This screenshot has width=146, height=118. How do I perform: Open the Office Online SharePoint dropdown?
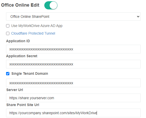73,17
